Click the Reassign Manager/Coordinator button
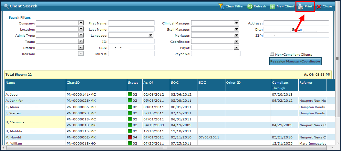The height and width of the screenshot is (151, 341). click(295, 61)
